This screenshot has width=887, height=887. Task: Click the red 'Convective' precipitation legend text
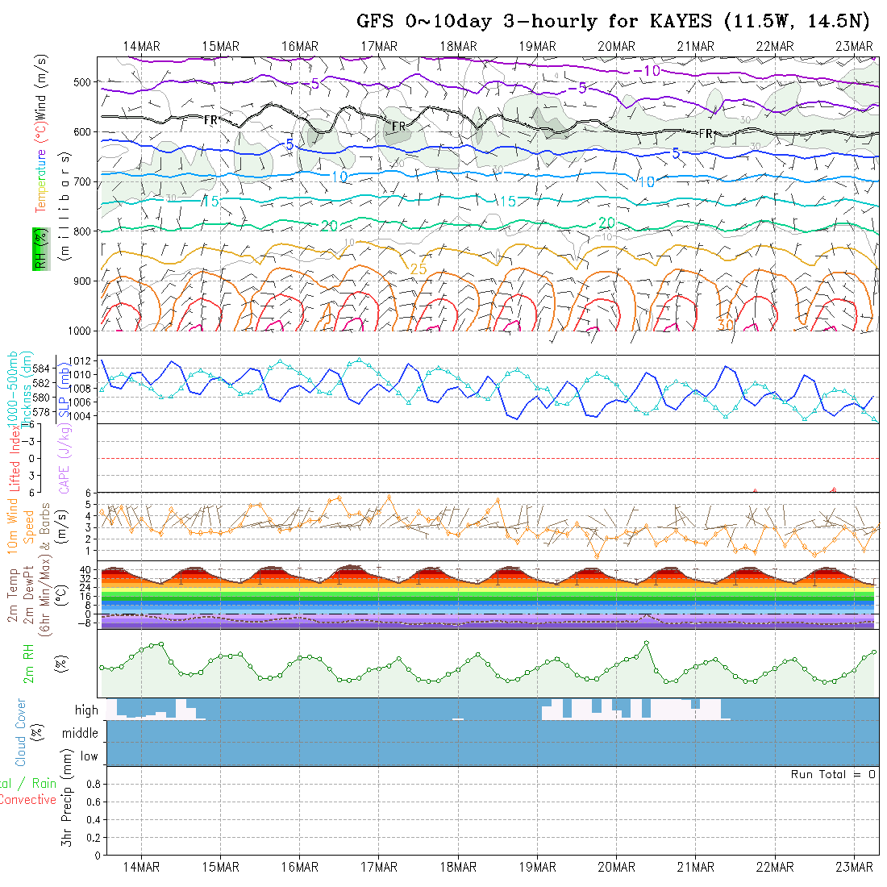[27, 800]
